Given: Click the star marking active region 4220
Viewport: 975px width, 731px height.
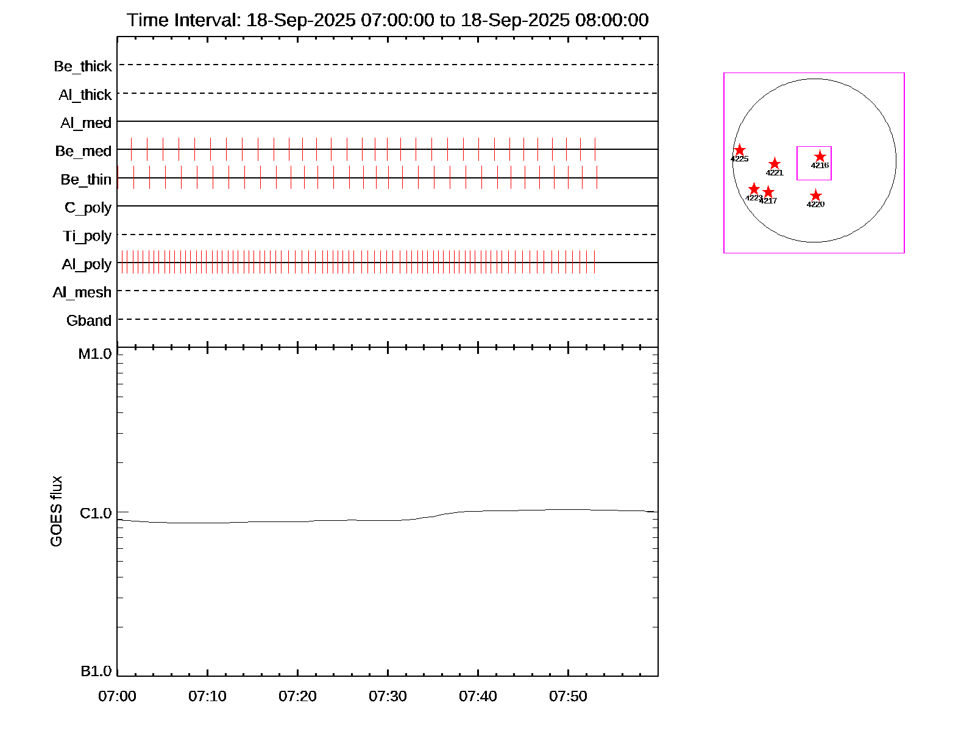Looking at the screenshot, I should (815, 196).
